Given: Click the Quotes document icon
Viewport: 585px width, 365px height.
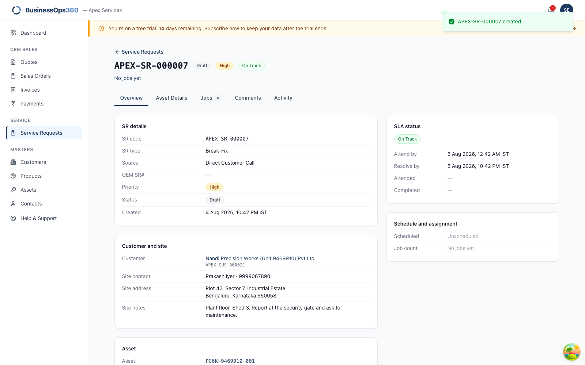Looking at the screenshot, I should coord(13,62).
